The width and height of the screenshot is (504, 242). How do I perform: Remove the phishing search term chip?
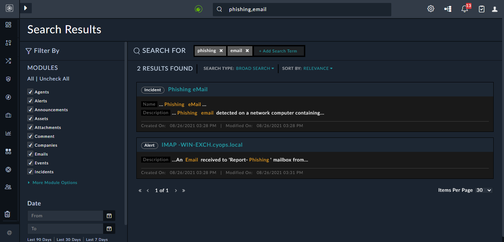coord(221,51)
